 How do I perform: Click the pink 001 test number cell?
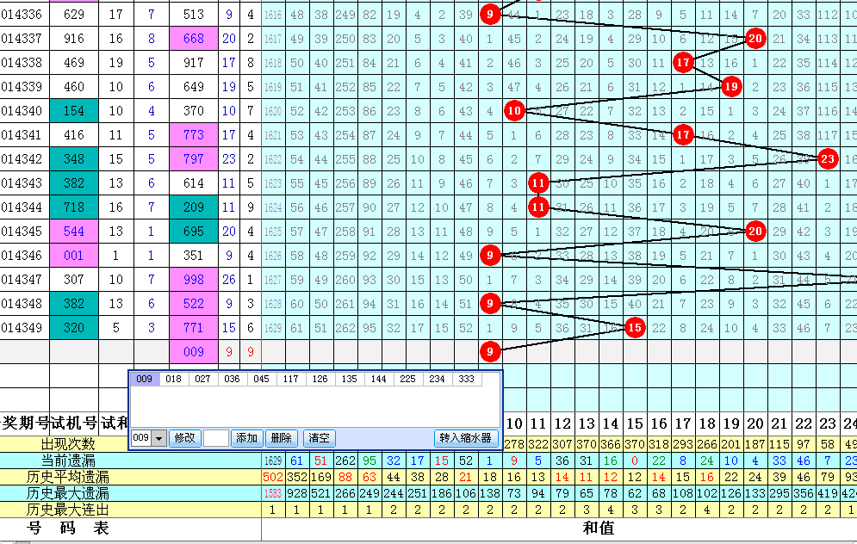coord(74,255)
